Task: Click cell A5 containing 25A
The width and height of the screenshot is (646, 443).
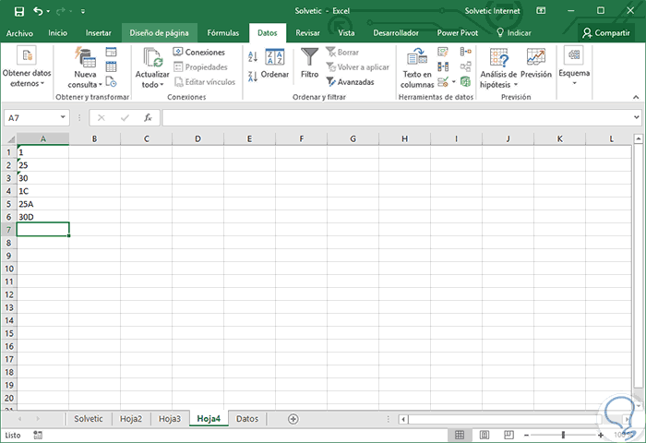Action: (x=42, y=204)
